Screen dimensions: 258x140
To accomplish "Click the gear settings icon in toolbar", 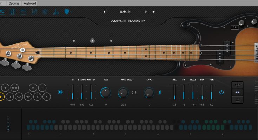I will pos(45,12).
